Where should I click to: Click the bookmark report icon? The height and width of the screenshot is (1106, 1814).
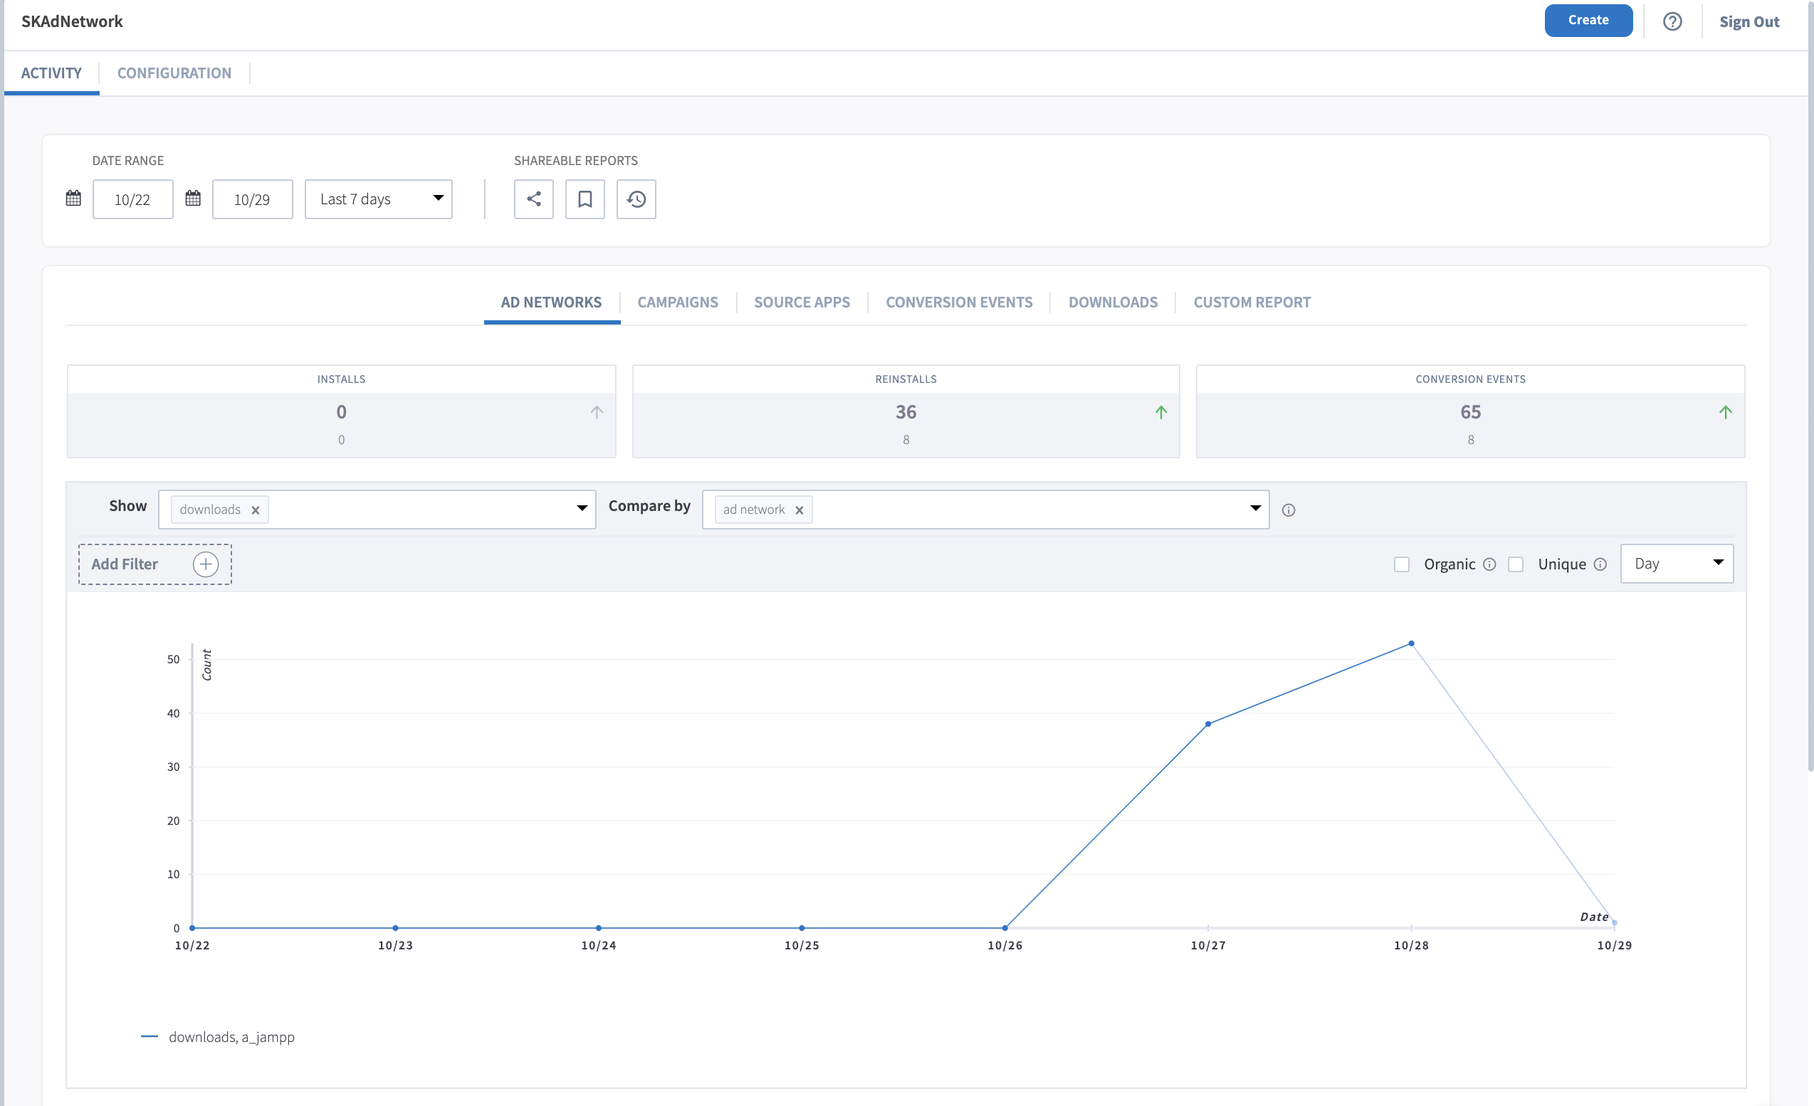pos(585,199)
